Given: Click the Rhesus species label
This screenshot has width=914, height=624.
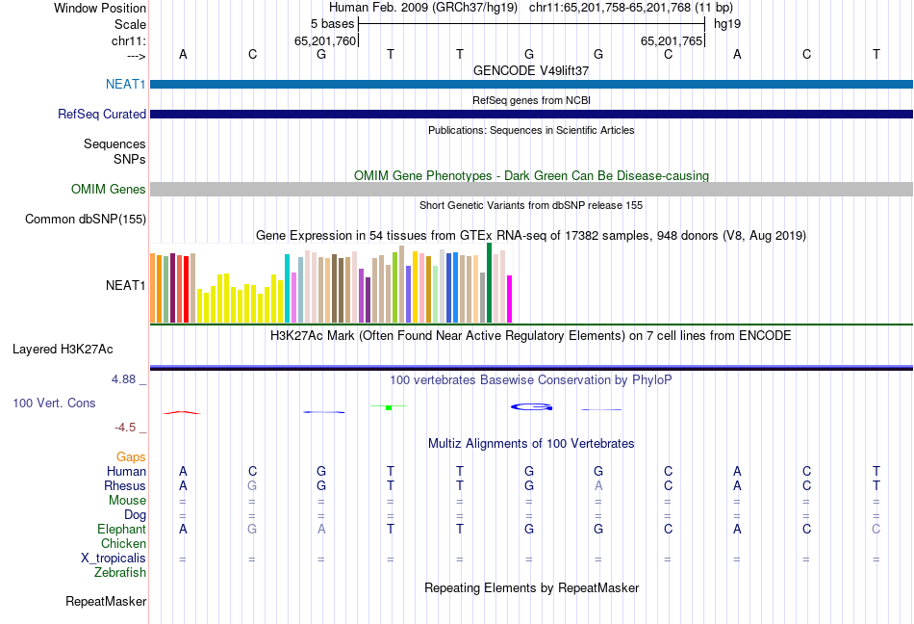Looking at the screenshot, I should (x=125, y=485).
